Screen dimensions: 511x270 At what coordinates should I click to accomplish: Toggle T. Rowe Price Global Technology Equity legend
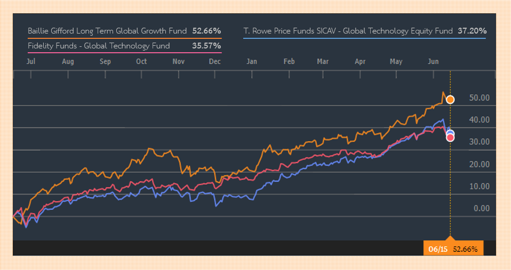(x=348, y=31)
